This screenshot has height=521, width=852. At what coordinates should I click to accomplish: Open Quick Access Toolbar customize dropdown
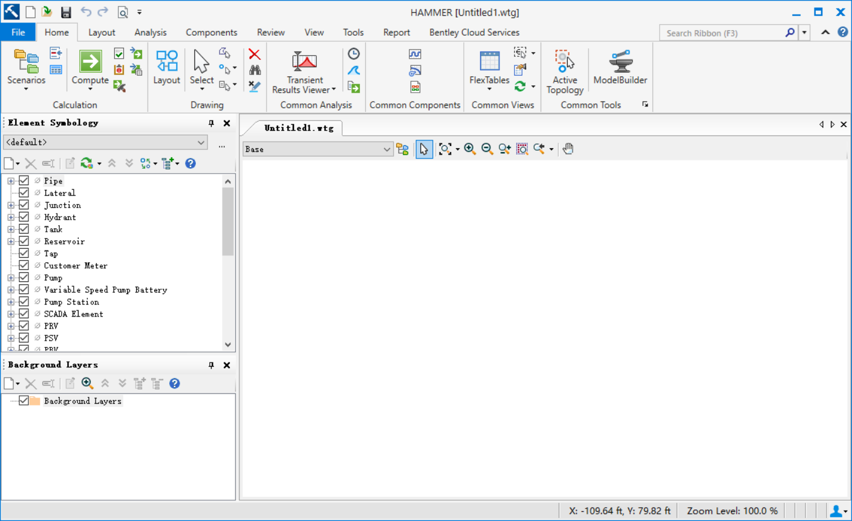coord(140,12)
